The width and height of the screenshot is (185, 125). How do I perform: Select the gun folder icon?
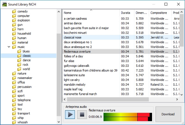coord(14,25)
